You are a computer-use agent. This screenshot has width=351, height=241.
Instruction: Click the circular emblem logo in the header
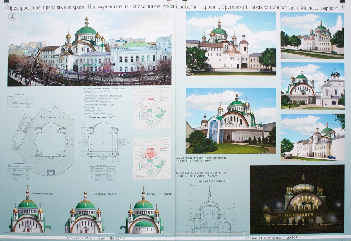point(13,17)
